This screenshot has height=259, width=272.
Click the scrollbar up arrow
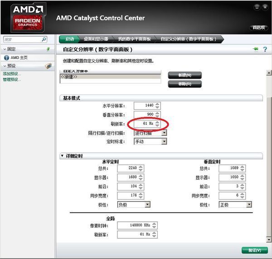[269, 73]
